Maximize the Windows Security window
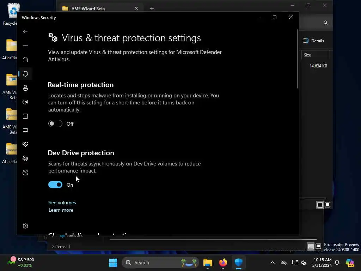 (274, 17)
